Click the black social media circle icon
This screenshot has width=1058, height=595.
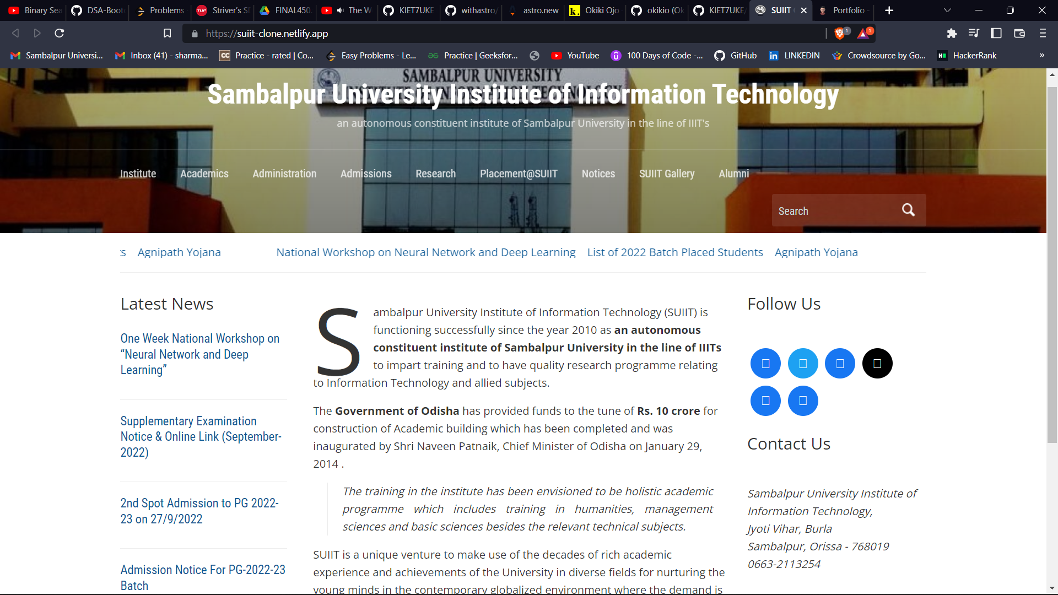(877, 364)
